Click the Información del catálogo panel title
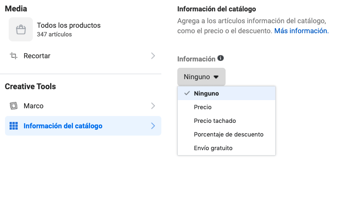This screenshot has width=340, height=197. [216, 9]
